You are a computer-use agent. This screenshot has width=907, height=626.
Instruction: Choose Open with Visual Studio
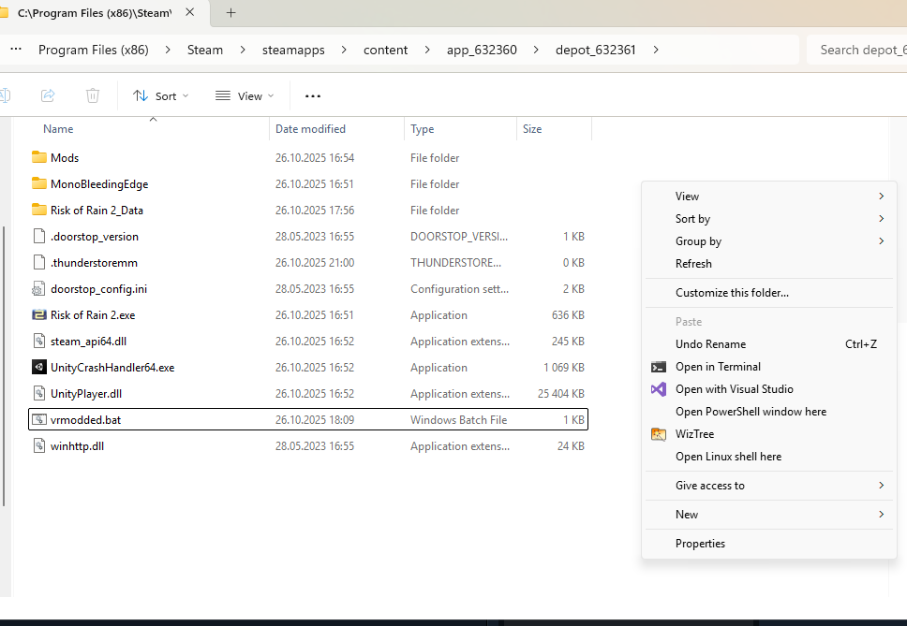click(x=769, y=389)
